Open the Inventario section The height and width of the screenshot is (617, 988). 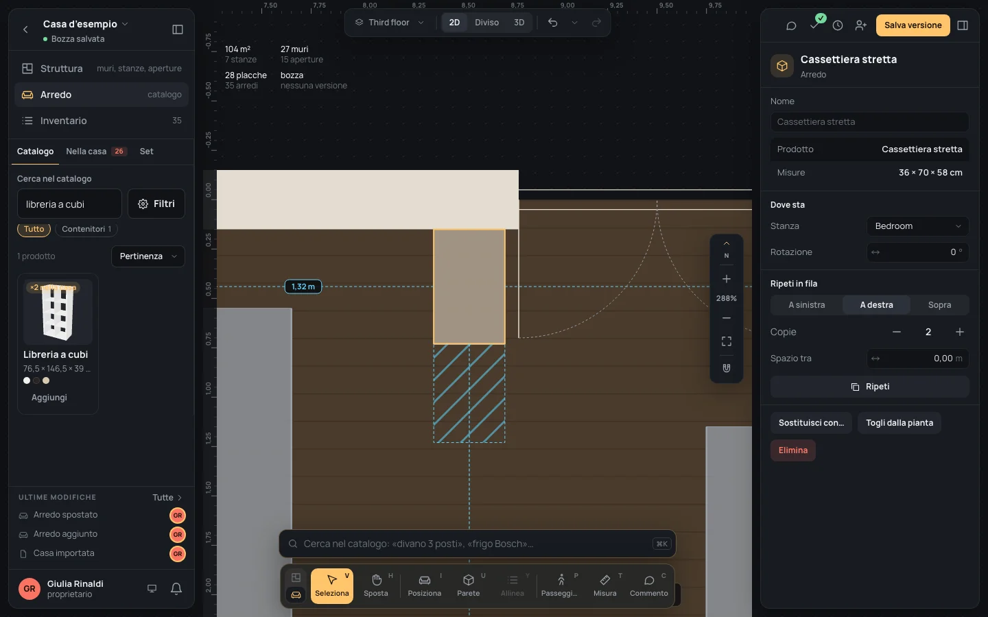pyautogui.click(x=102, y=121)
